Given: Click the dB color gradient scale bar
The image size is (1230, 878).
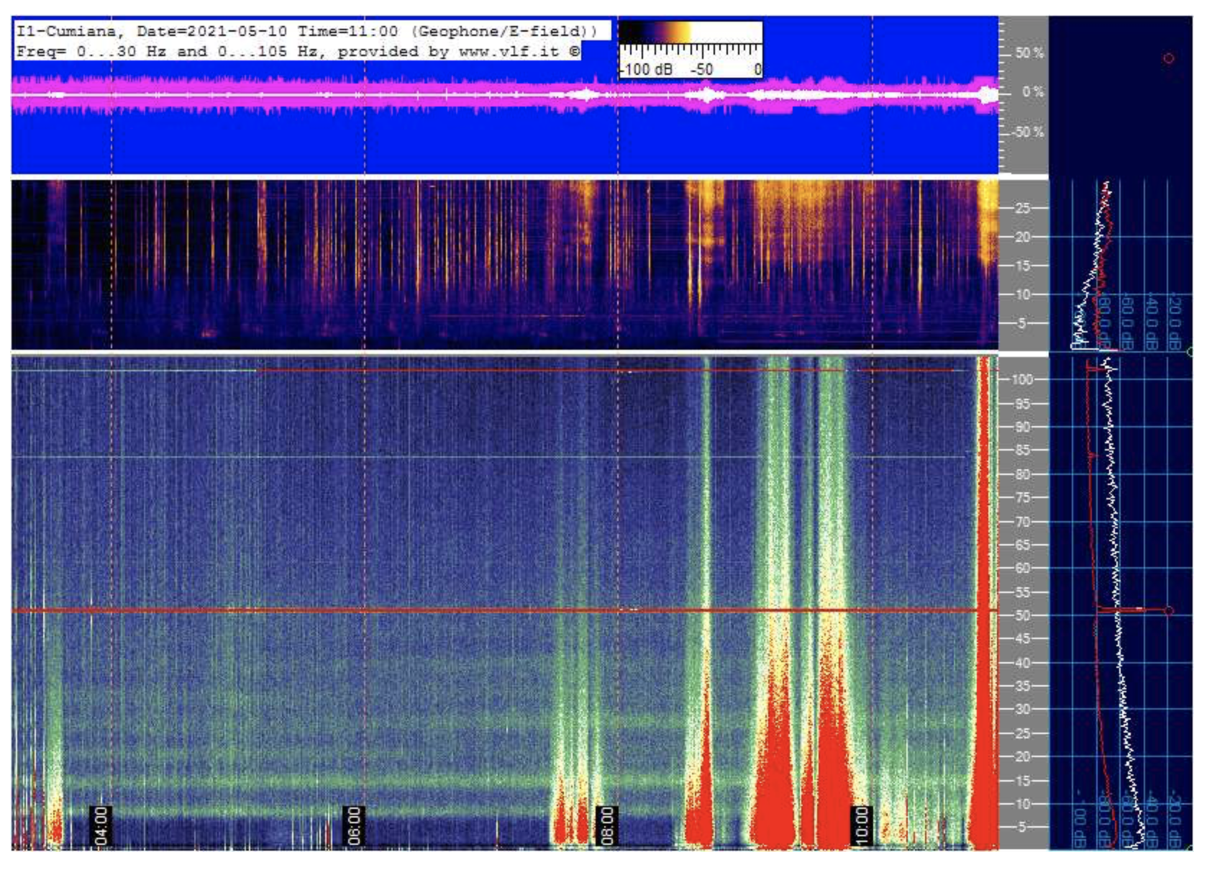Looking at the screenshot, I should 690,32.
